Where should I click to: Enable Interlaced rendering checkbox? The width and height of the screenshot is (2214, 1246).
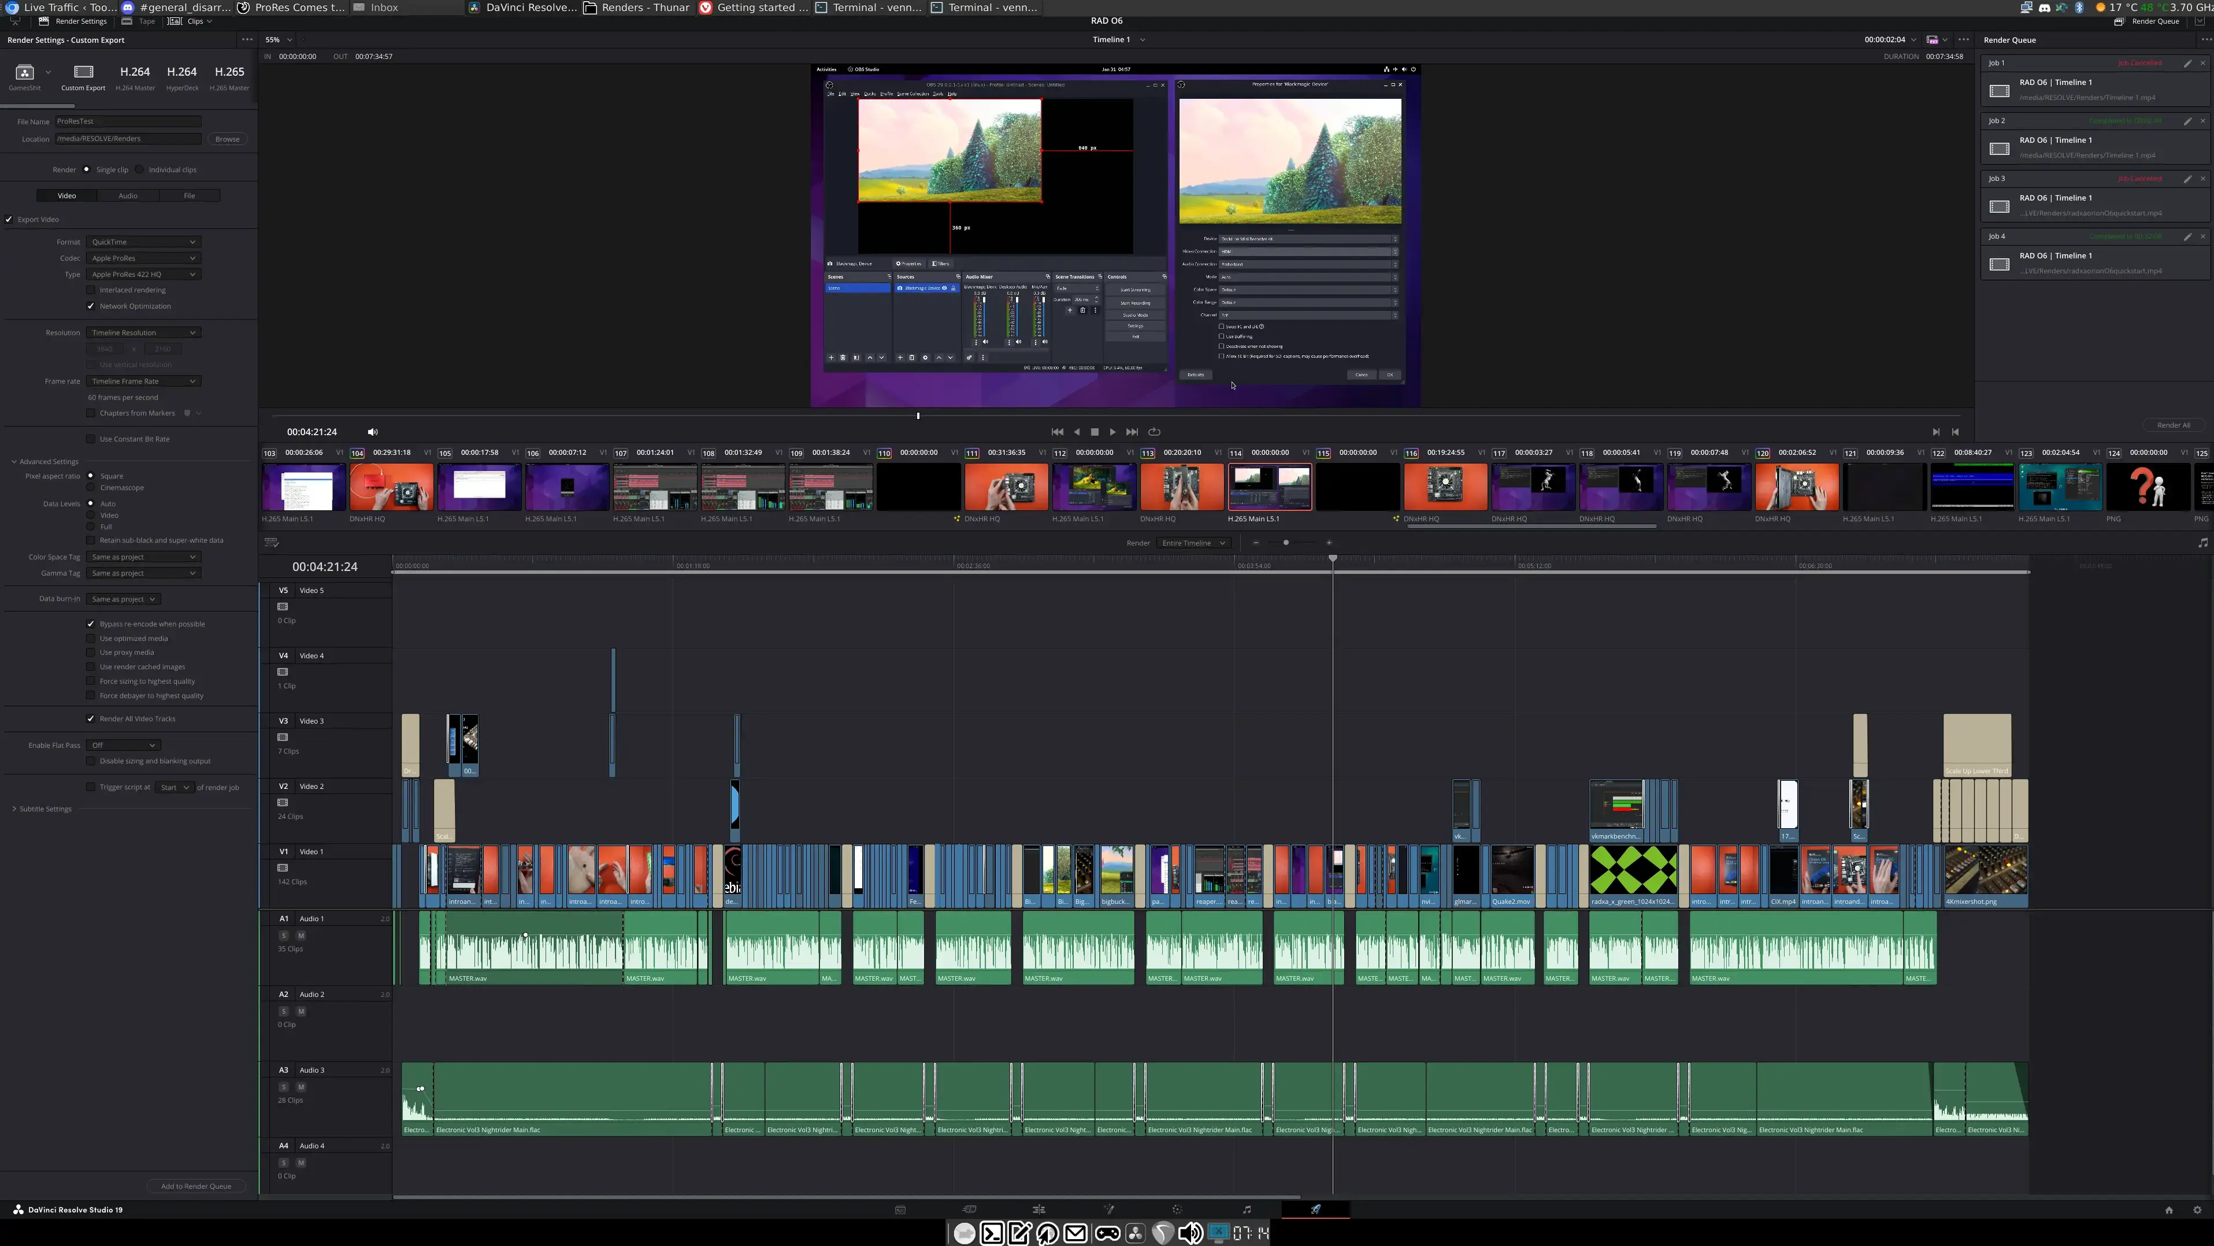point(91,291)
